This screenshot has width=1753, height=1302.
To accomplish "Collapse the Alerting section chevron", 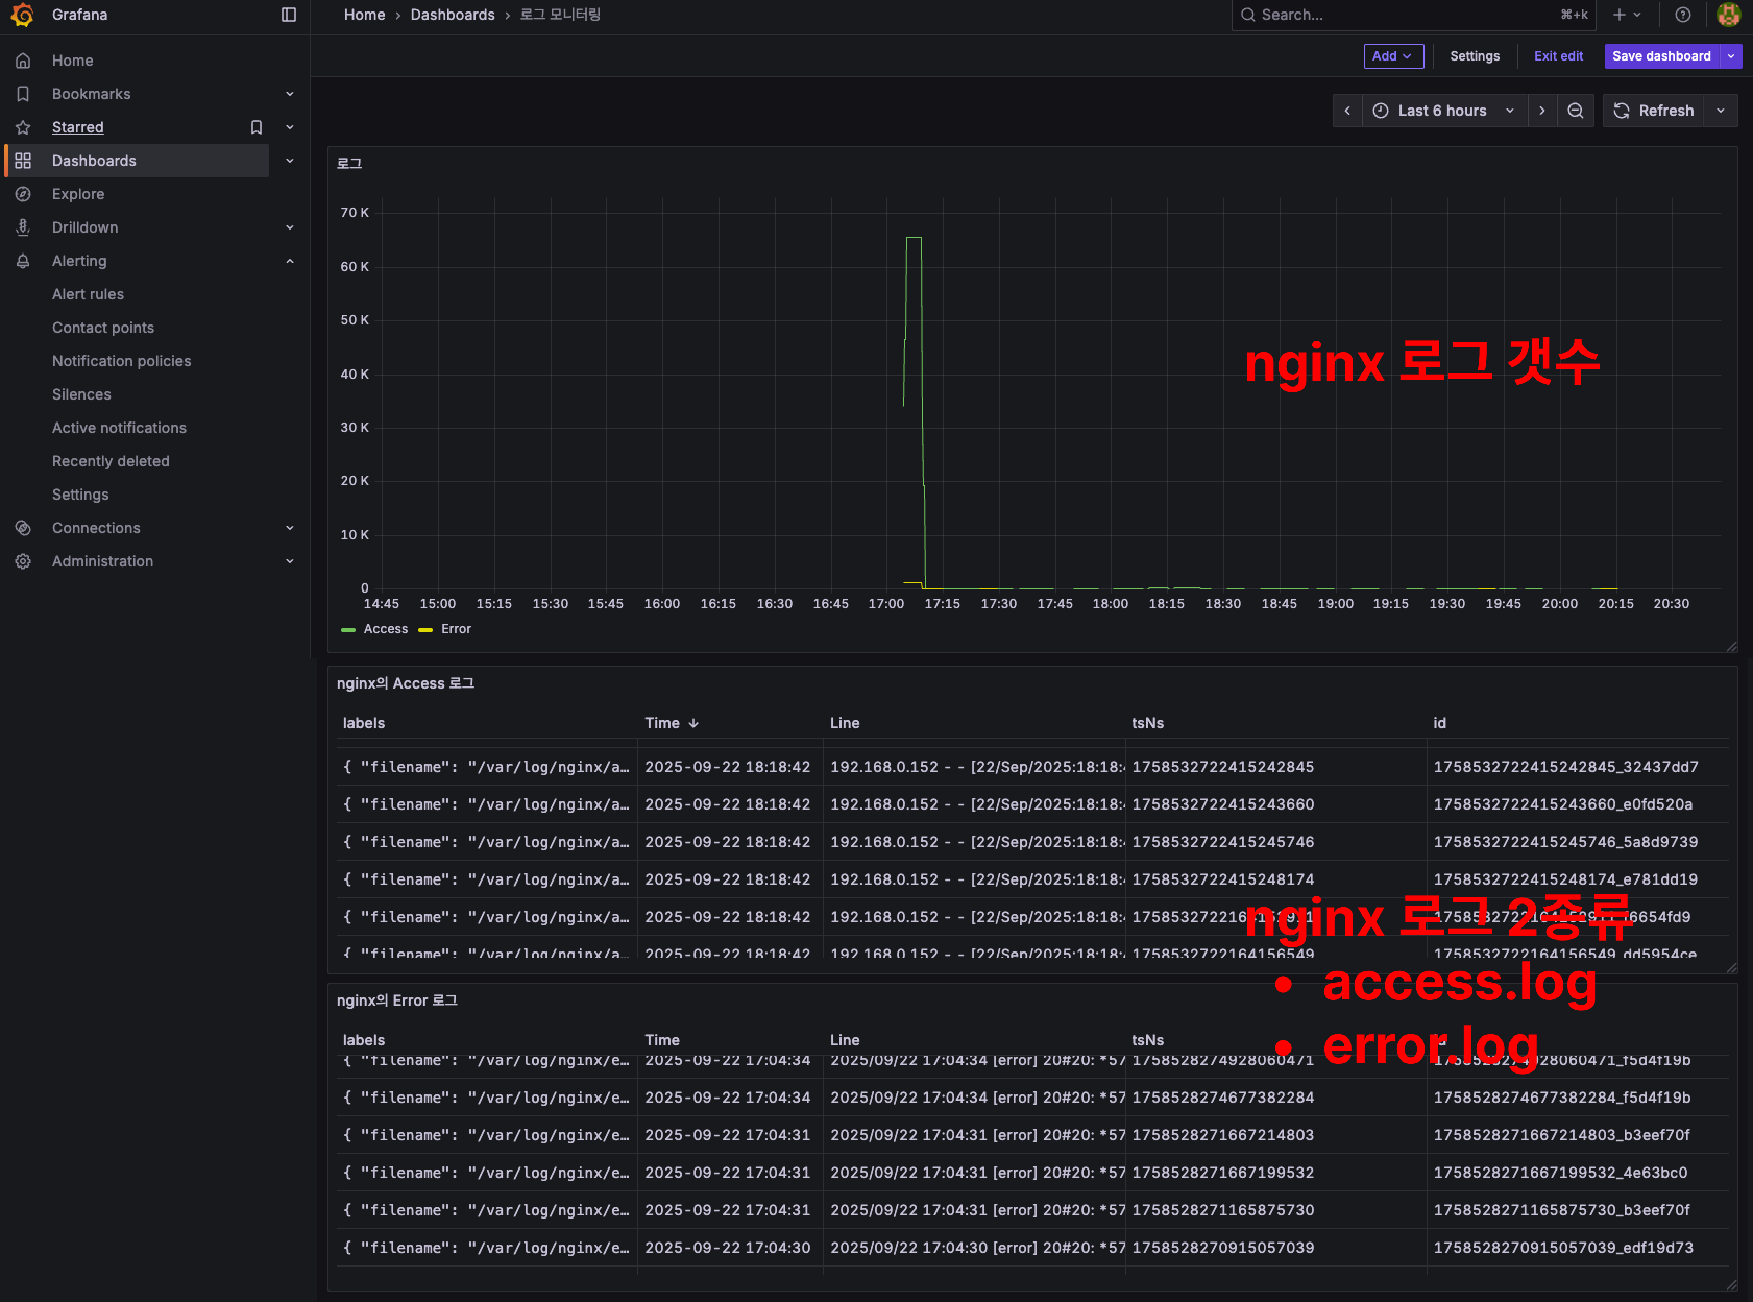I will (289, 261).
